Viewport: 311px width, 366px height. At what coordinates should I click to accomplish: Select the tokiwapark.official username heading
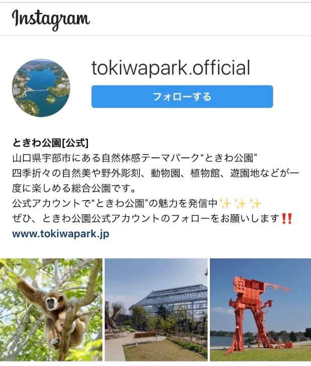pyautogui.click(x=171, y=68)
